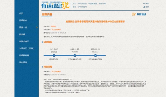166x97 pixels.
Task: Open 问政热点 in sidebar
Action: pos(23,20)
